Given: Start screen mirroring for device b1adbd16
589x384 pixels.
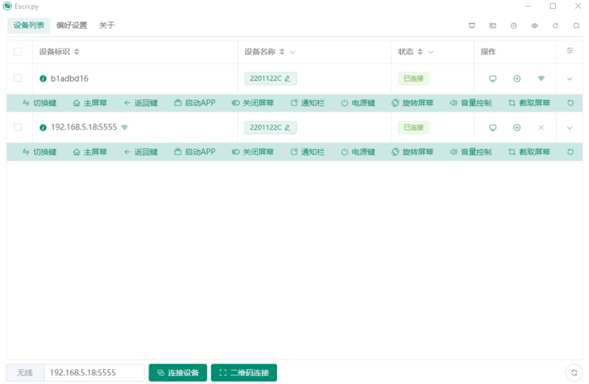Looking at the screenshot, I should 493,78.
